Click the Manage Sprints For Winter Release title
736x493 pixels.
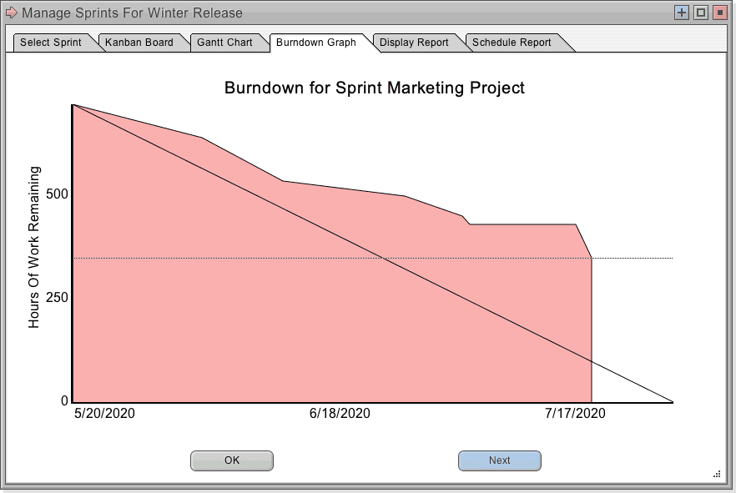point(132,13)
